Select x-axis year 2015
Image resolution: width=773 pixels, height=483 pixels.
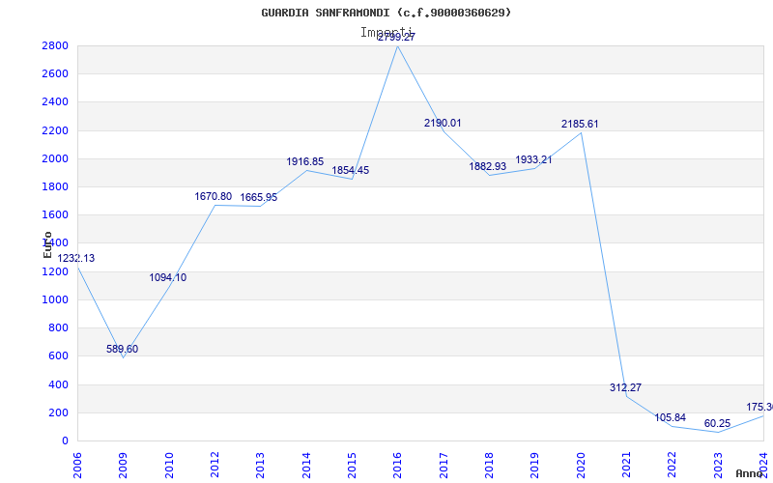click(x=352, y=466)
